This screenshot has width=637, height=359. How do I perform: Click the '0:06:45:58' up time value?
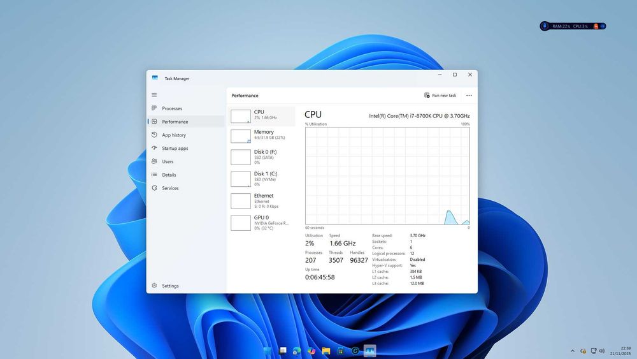click(320, 277)
